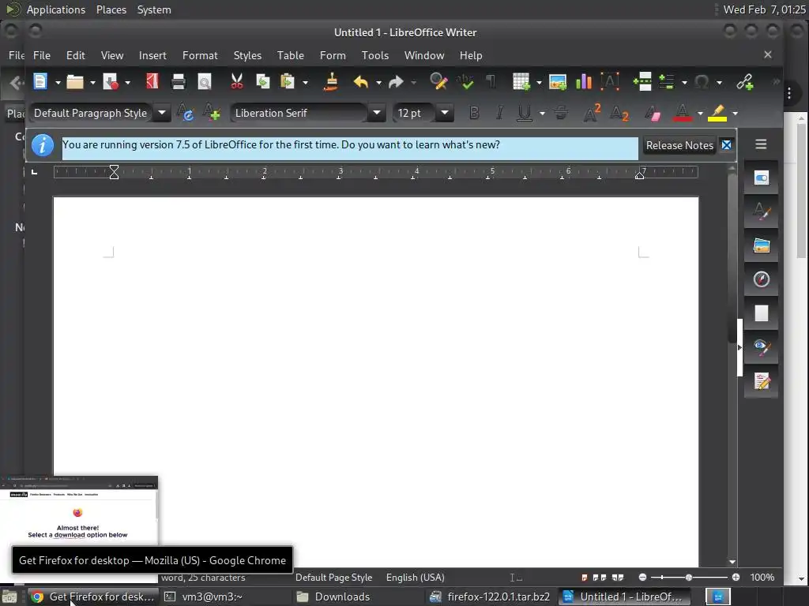The image size is (809, 606).
Task: Clear direct formatting eraser icon
Action: point(653,113)
